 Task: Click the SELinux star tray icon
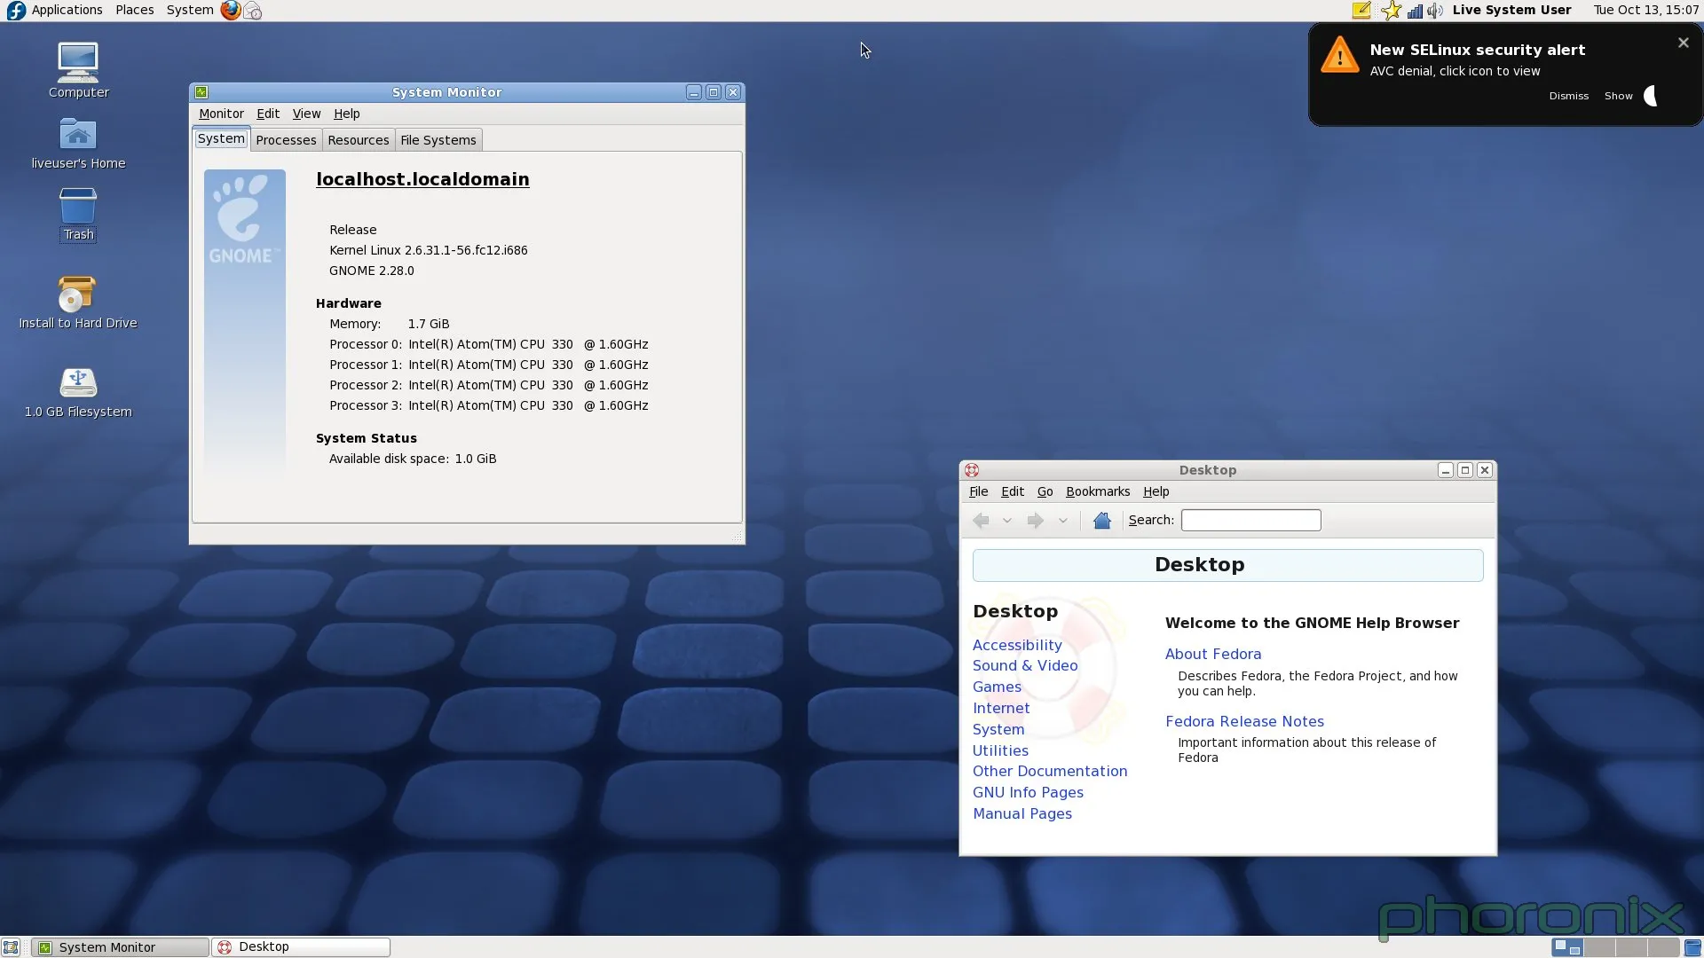click(x=1391, y=11)
